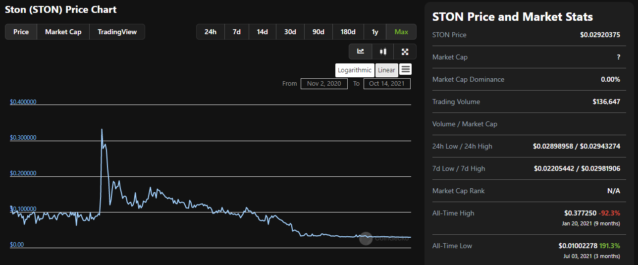Open the TradingView tab
Image resolution: width=638 pixels, height=265 pixels.
point(117,32)
